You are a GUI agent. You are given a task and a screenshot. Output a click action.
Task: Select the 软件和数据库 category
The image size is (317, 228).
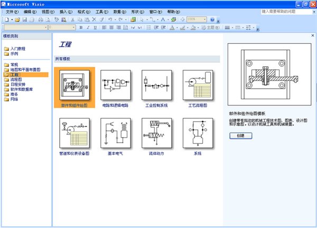pyautogui.click(x=18, y=90)
